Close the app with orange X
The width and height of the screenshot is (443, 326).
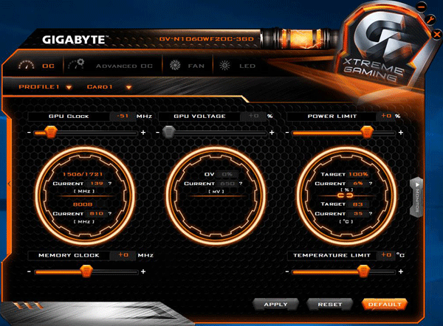[x=437, y=35]
